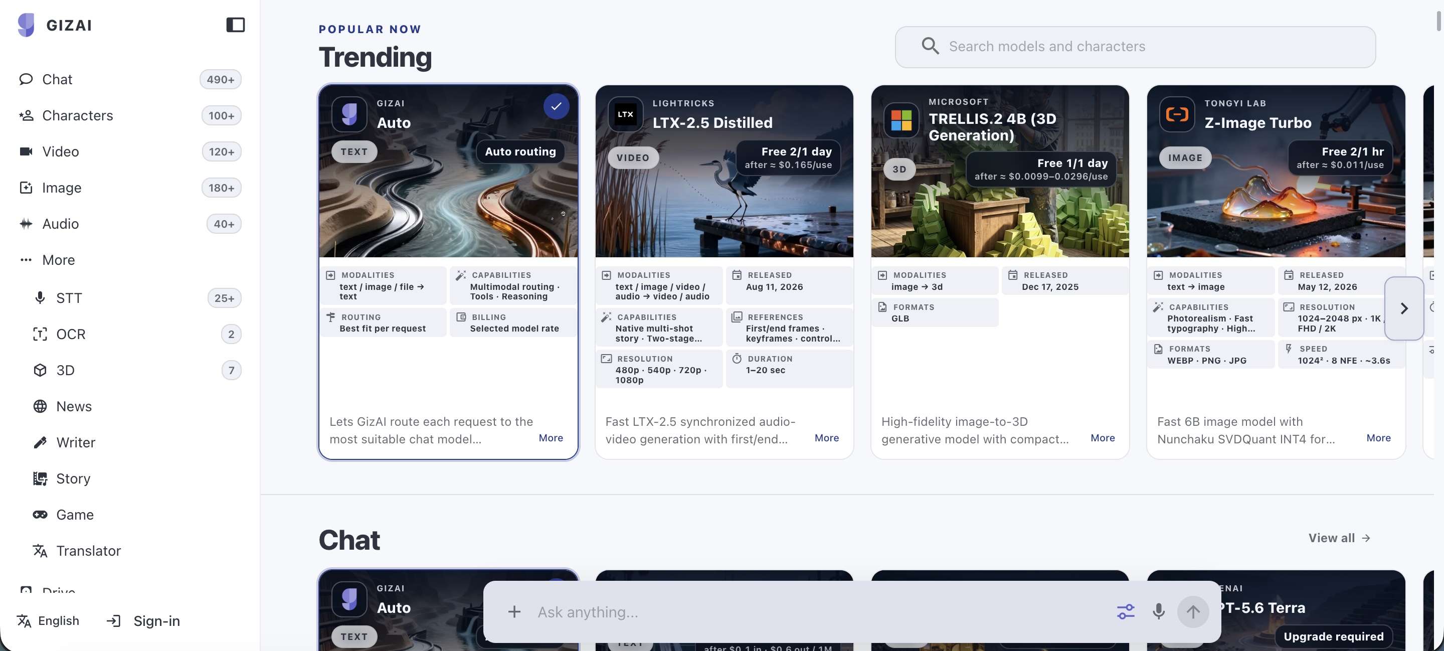Focus the Search models and characters field
The image size is (1444, 651).
(1135, 47)
